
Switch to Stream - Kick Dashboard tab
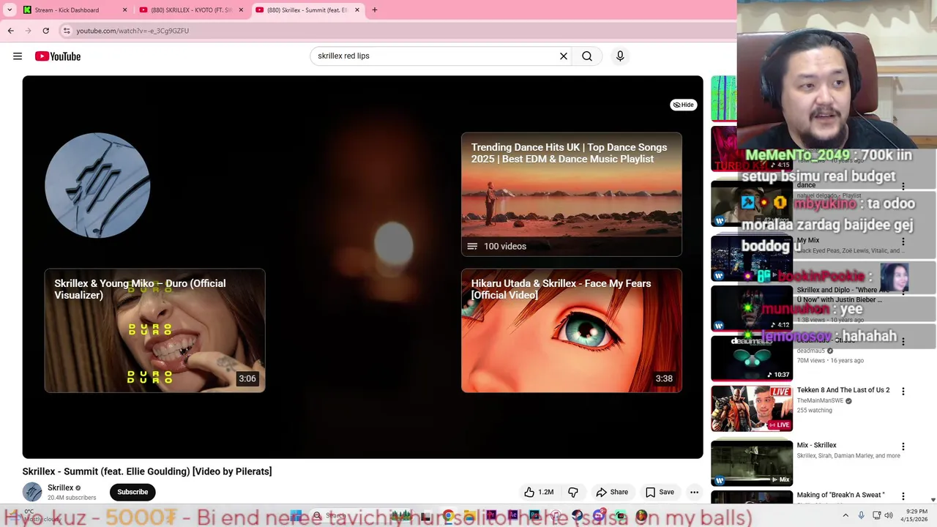click(x=67, y=10)
